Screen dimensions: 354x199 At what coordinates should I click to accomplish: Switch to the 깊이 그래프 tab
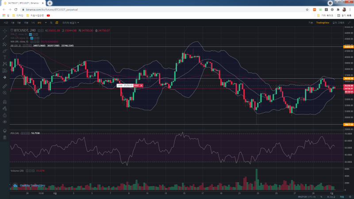click(338, 23)
